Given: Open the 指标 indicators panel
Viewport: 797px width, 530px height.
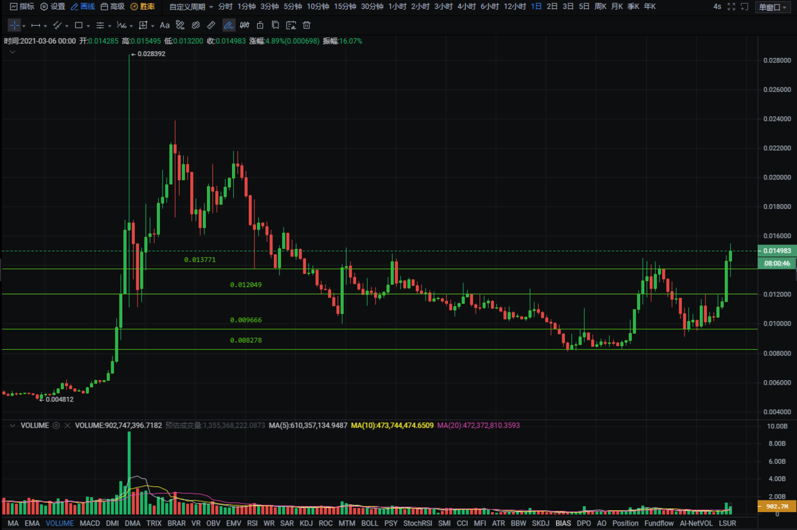Looking at the screenshot, I should tap(22, 6).
